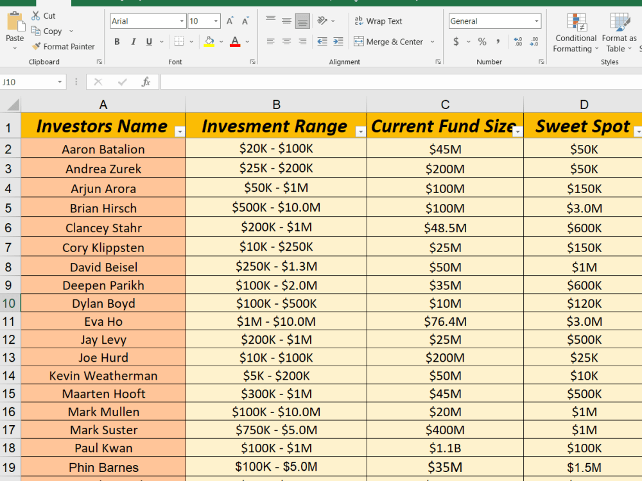
Task: Select column B header
Action: [276, 105]
